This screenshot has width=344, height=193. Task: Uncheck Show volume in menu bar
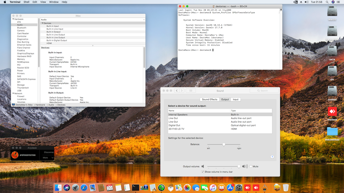pos(203,172)
